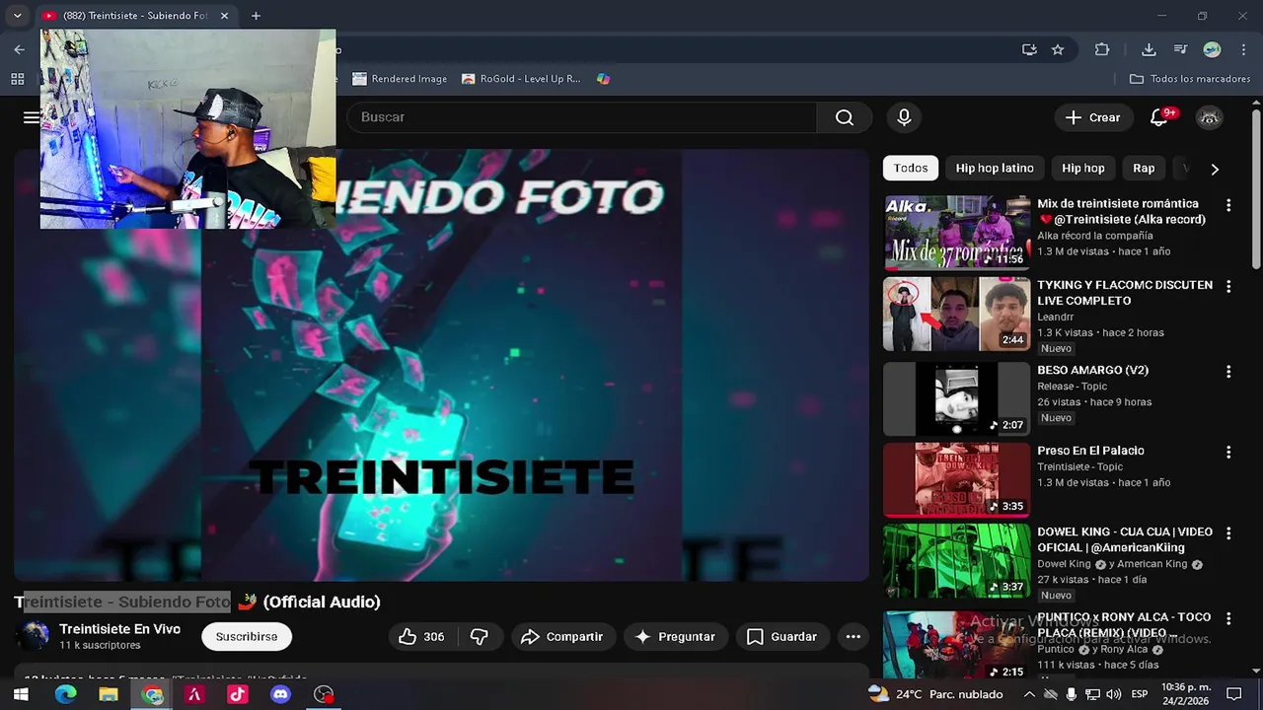The image size is (1263, 710).
Task: Go back with browser back arrow
Action: (x=19, y=49)
